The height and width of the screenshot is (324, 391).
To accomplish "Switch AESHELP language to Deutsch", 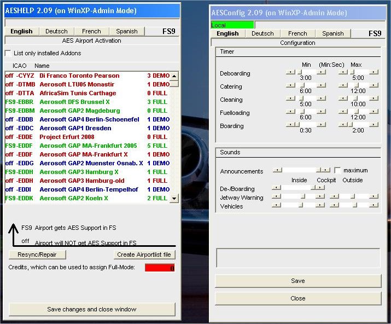I will (x=56, y=31).
